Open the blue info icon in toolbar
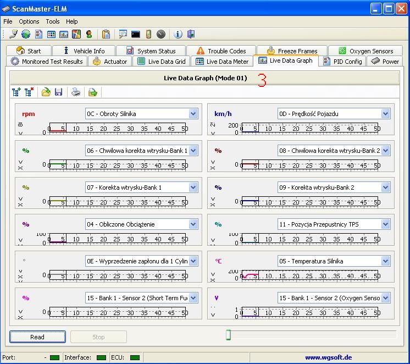This screenshot has height=364, width=410. (178, 34)
